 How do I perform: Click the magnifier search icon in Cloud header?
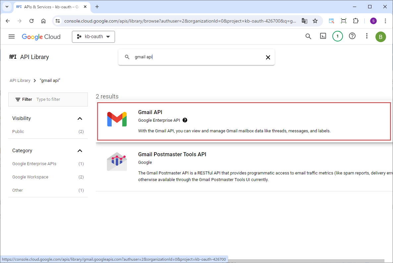(x=308, y=36)
